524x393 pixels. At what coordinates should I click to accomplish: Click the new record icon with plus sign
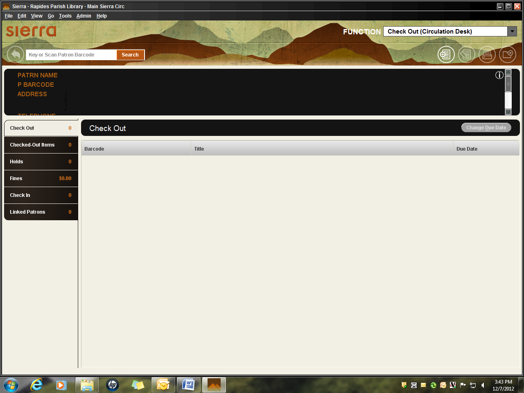pos(446,54)
